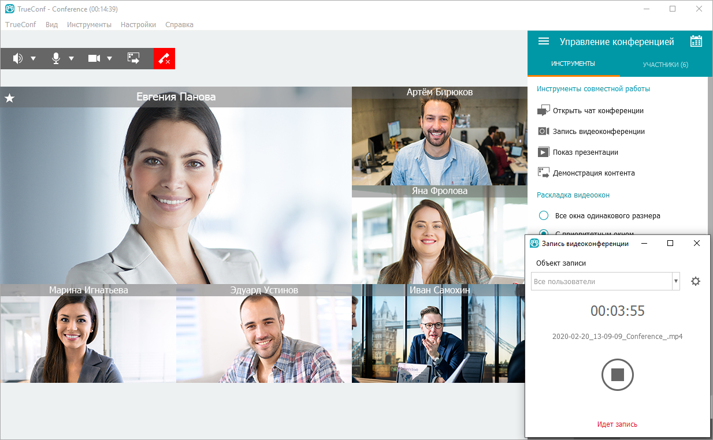Screen dimensions: 713x440
Task: Hang up using red end-call button
Action: pos(164,58)
